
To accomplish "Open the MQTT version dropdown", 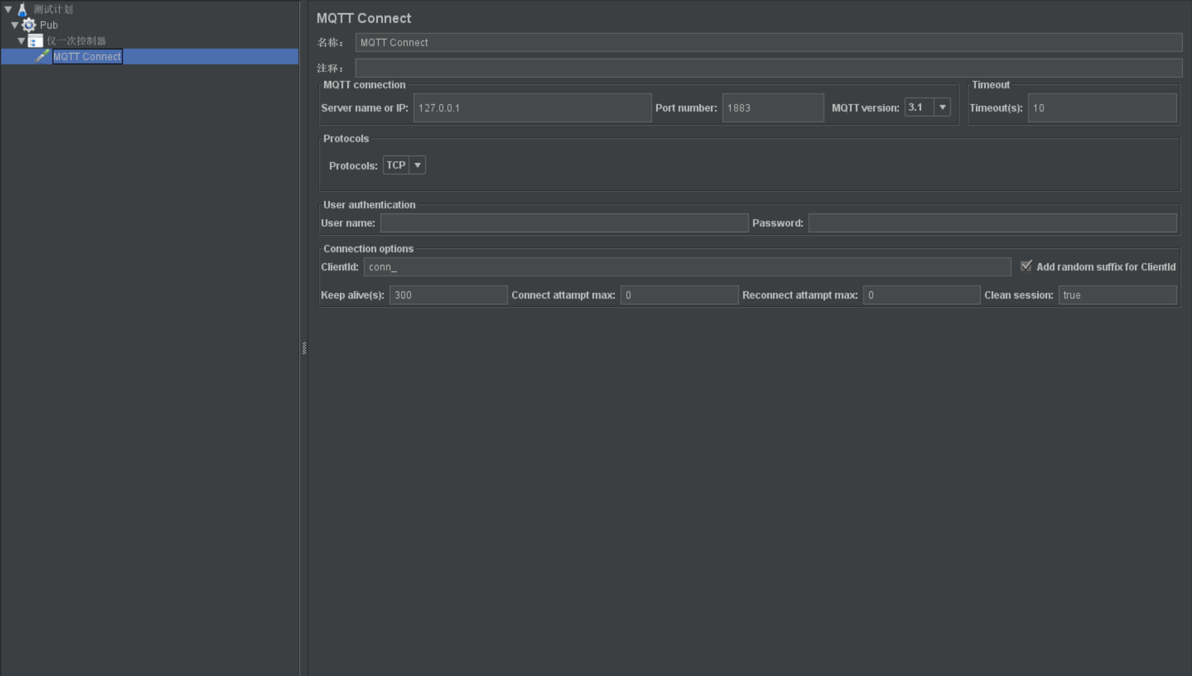I will pos(942,108).
